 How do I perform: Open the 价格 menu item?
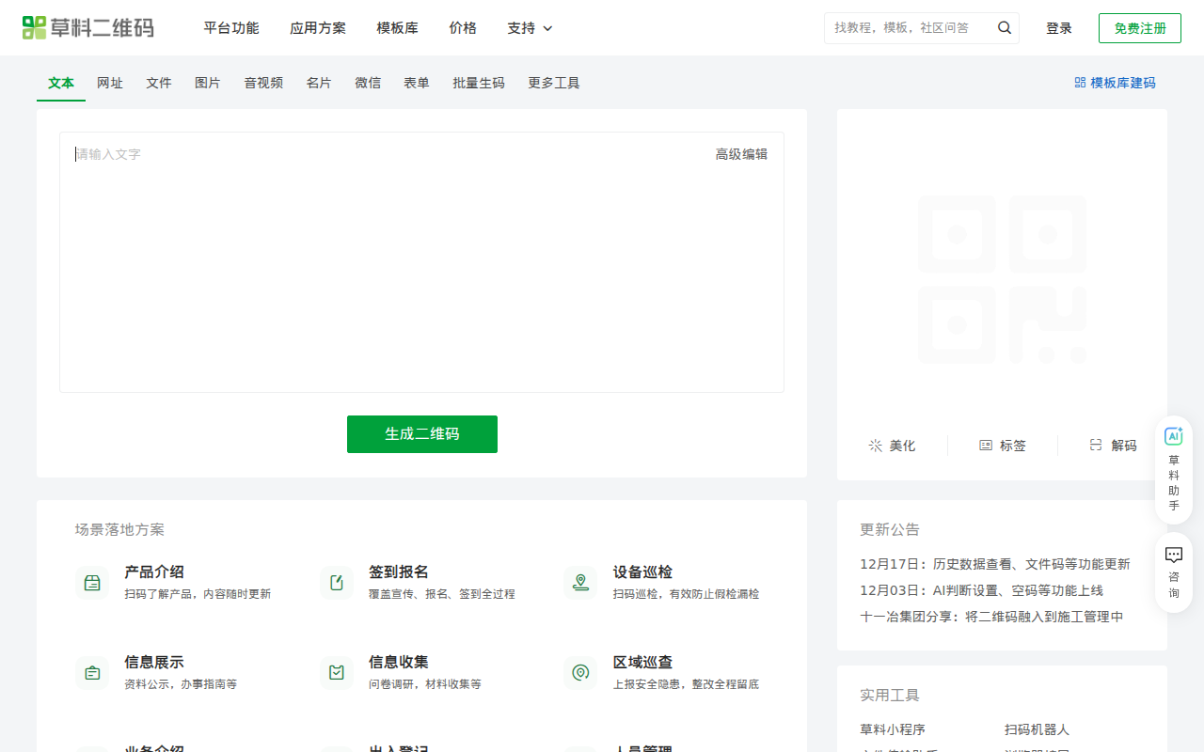[463, 28]
